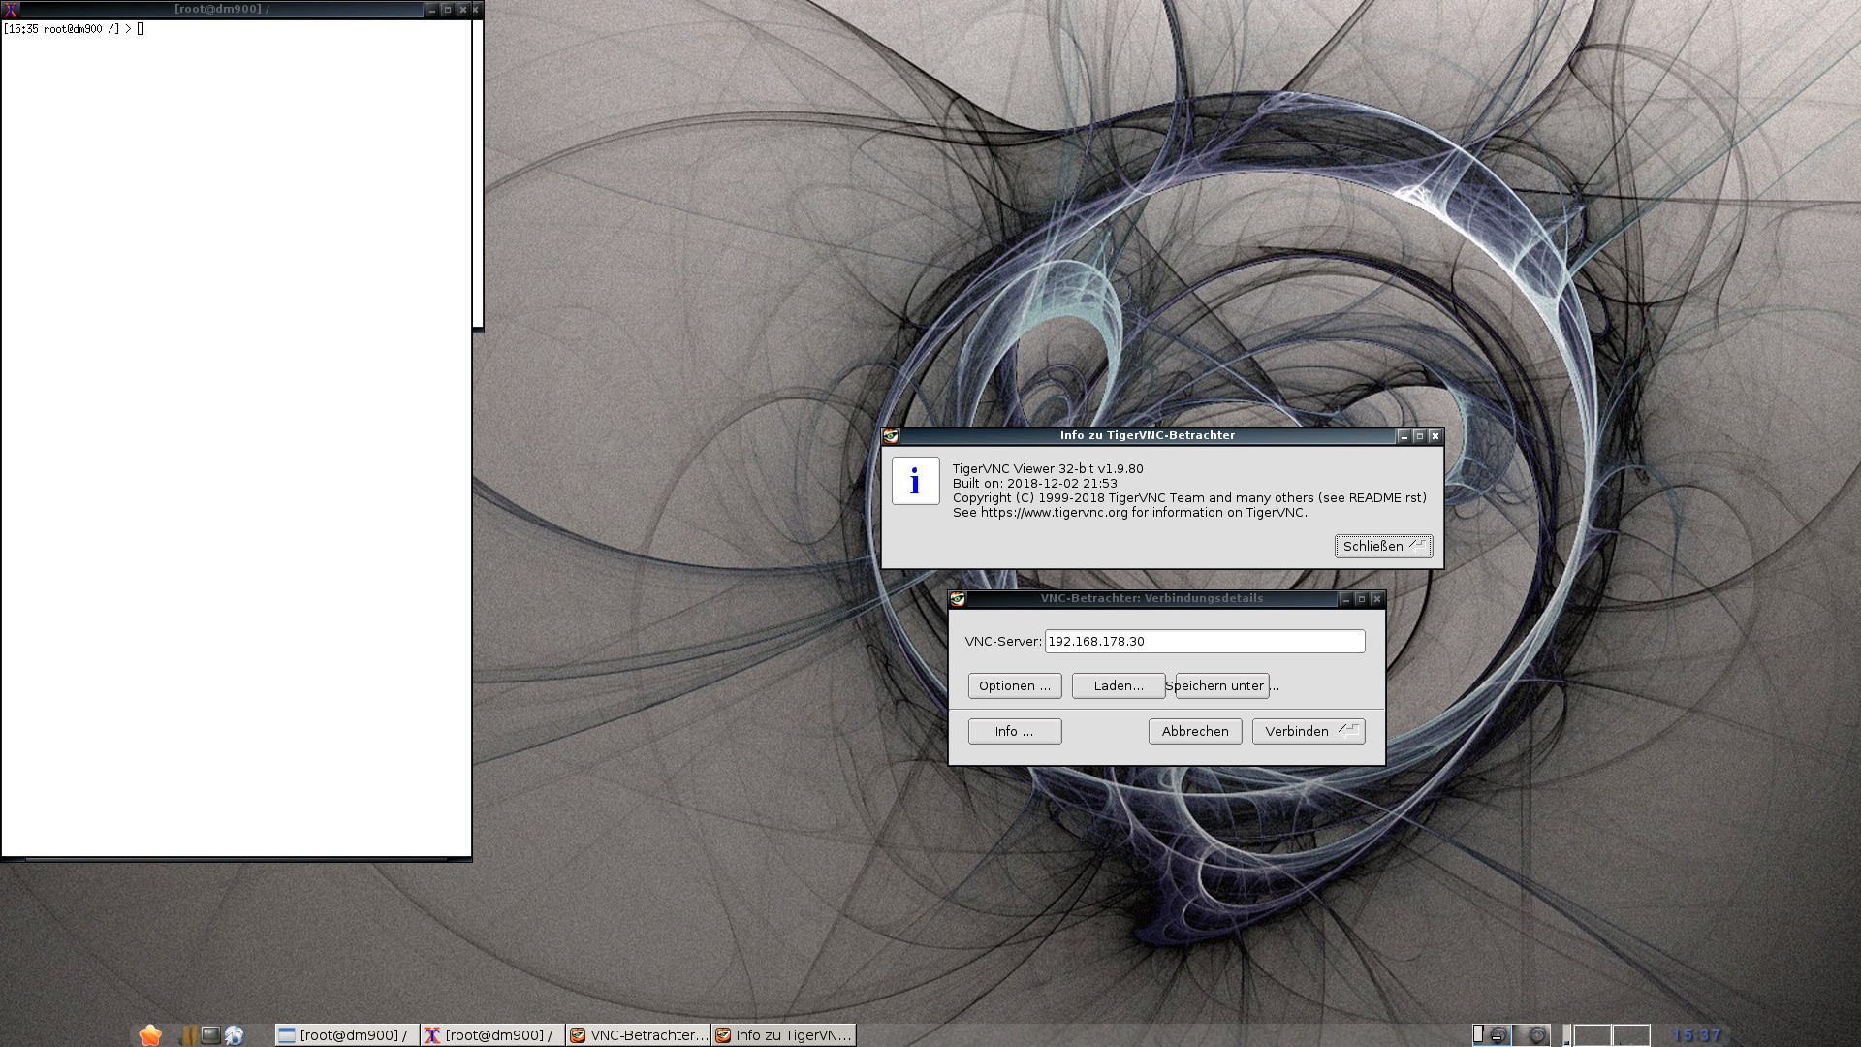The image size is (1861, 1047).
Task: Click the file manager icon in taskbar
Action: tap(188, 1035)
